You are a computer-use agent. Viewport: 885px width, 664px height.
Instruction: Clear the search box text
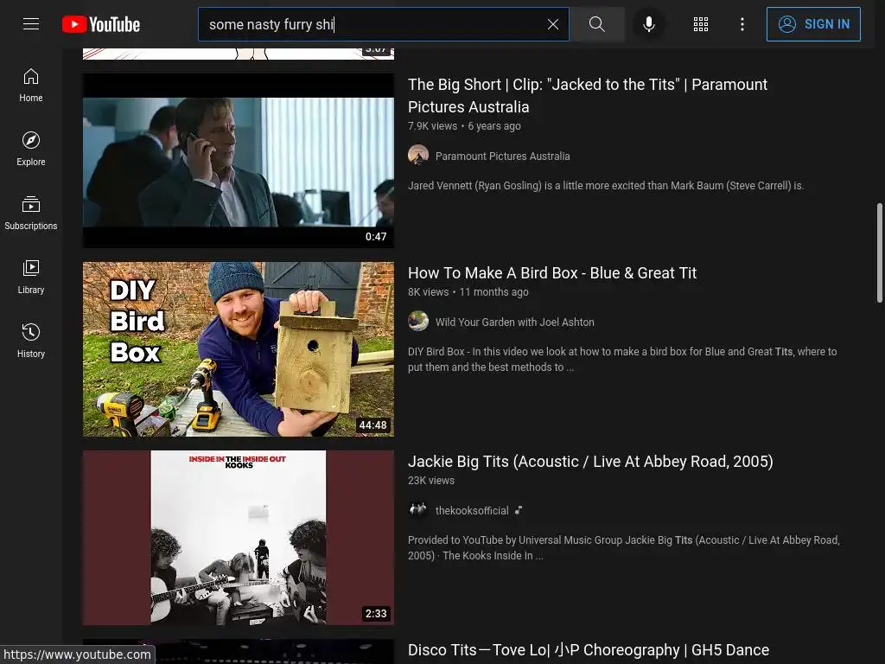(553, 24)
